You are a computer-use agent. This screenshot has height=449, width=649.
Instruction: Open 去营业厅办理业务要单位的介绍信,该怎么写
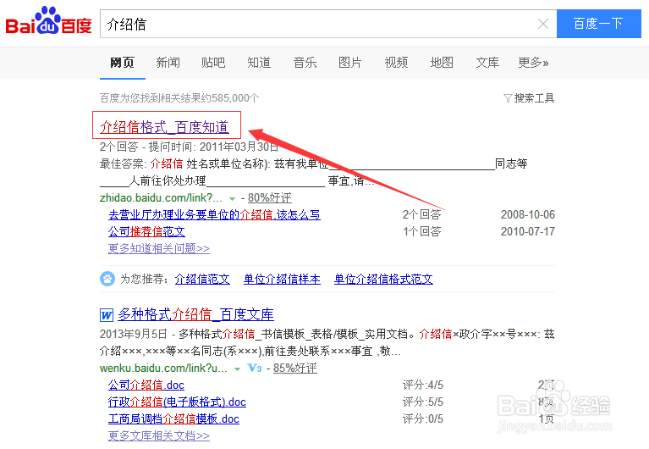(214, 214)
